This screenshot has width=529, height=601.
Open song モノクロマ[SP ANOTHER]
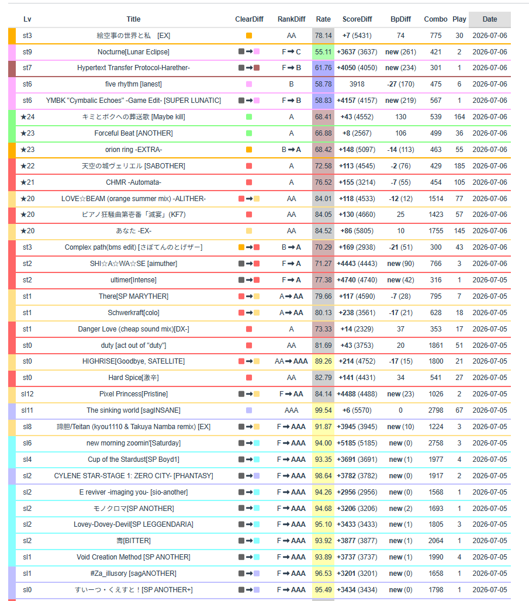[133, 509]
